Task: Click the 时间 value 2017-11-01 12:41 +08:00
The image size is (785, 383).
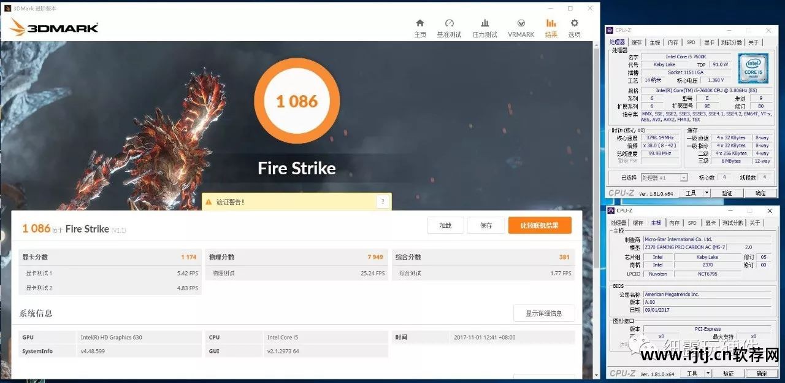Action: coord(485,338)
